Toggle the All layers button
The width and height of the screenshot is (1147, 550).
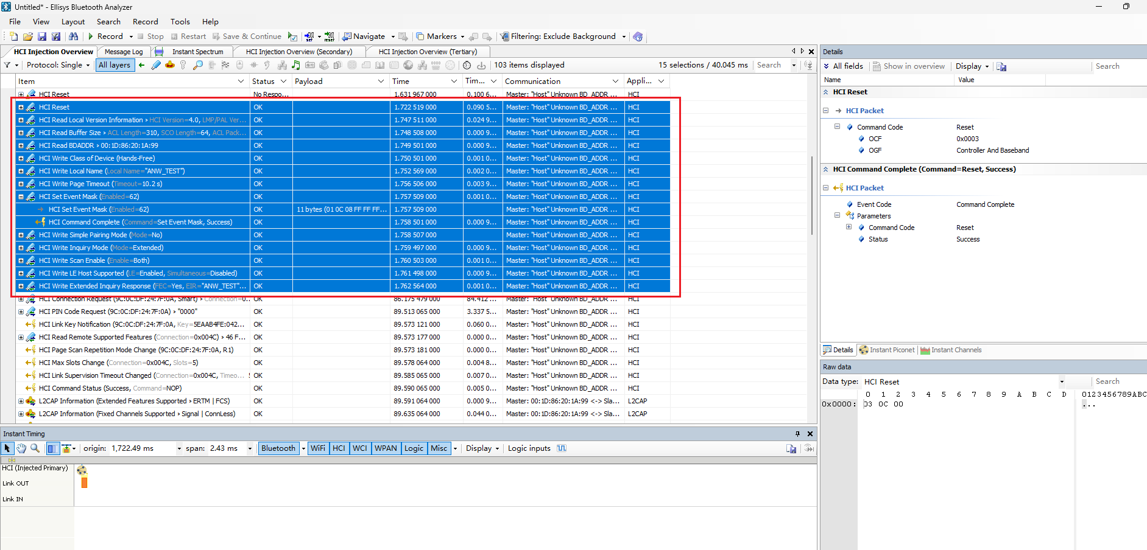(115, 65)
